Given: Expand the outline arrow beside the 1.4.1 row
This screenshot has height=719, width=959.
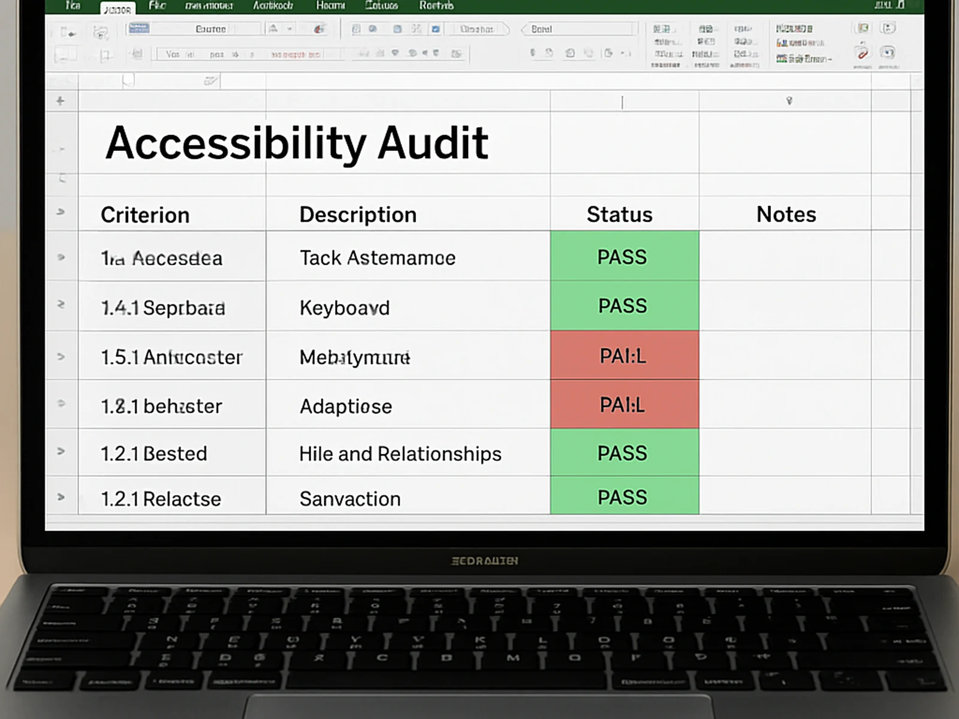Looking at the screenshot, I should [60, 307].
